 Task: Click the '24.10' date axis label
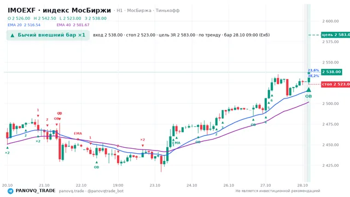[192, 186]
